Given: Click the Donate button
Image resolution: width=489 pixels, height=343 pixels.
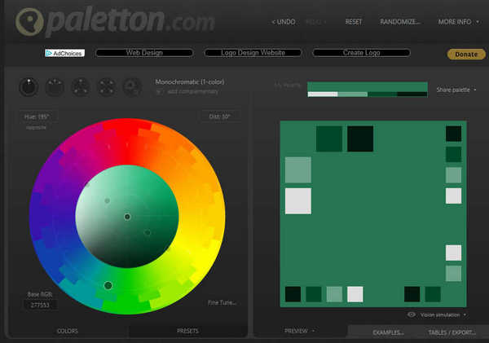Looking at the screenshot, I should coord(466,54).
